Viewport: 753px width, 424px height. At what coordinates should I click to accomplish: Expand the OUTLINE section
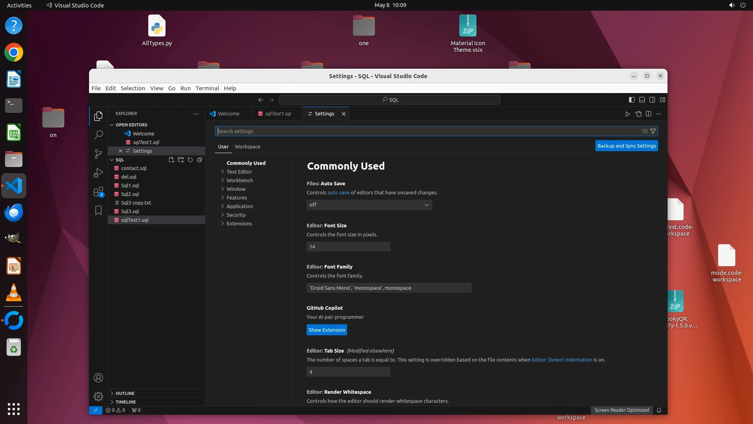(x=125, y=393)
